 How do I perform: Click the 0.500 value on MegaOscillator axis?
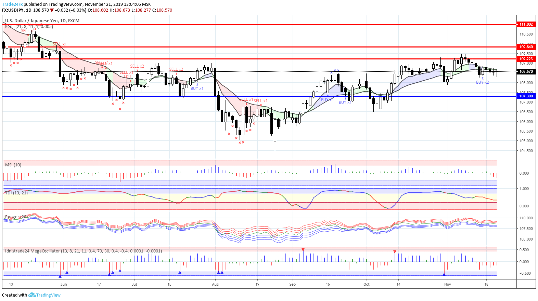point(524,250)
